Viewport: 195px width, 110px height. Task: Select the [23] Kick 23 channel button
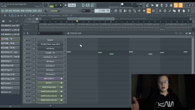tap(50, 57)
